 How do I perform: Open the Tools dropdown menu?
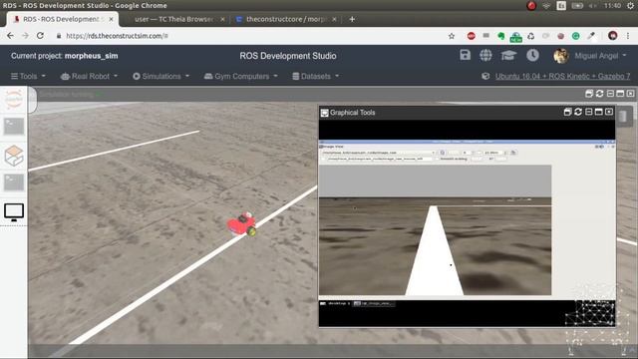28,76
